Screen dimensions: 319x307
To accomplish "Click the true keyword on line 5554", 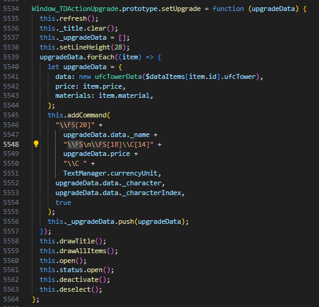I will [x=63, y=202].
